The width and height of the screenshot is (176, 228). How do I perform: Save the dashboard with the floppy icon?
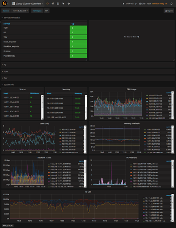tap(58, 4)
